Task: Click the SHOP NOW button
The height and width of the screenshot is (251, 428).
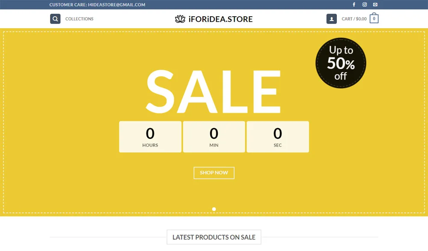Action: pyautogui.click(x=214, y=173)
